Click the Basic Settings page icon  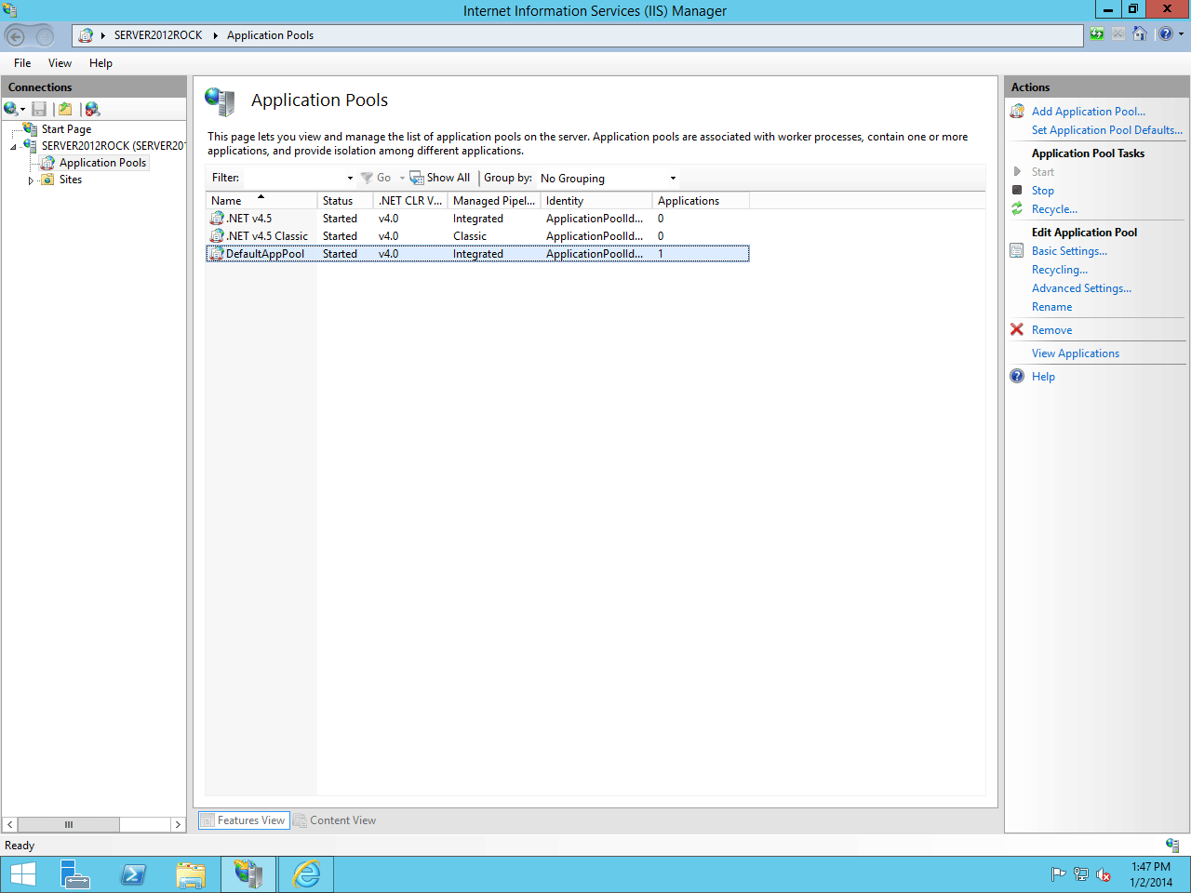[1017, 250]
